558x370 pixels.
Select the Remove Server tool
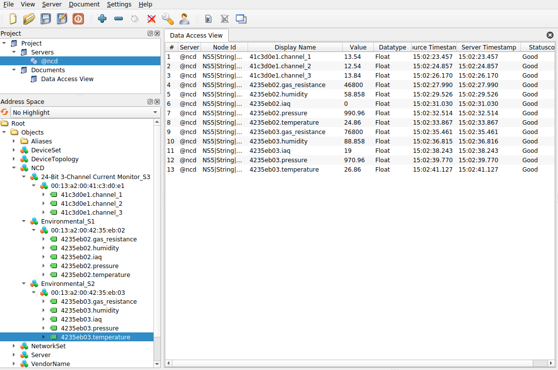click(x=118, y=19)
